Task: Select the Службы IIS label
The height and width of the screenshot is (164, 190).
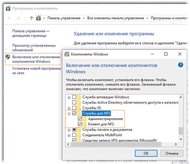Action: click(92, 108)
